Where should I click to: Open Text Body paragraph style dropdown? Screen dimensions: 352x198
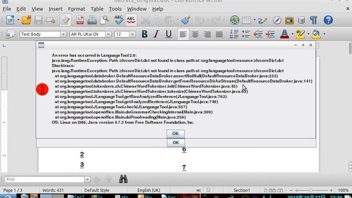63,34
